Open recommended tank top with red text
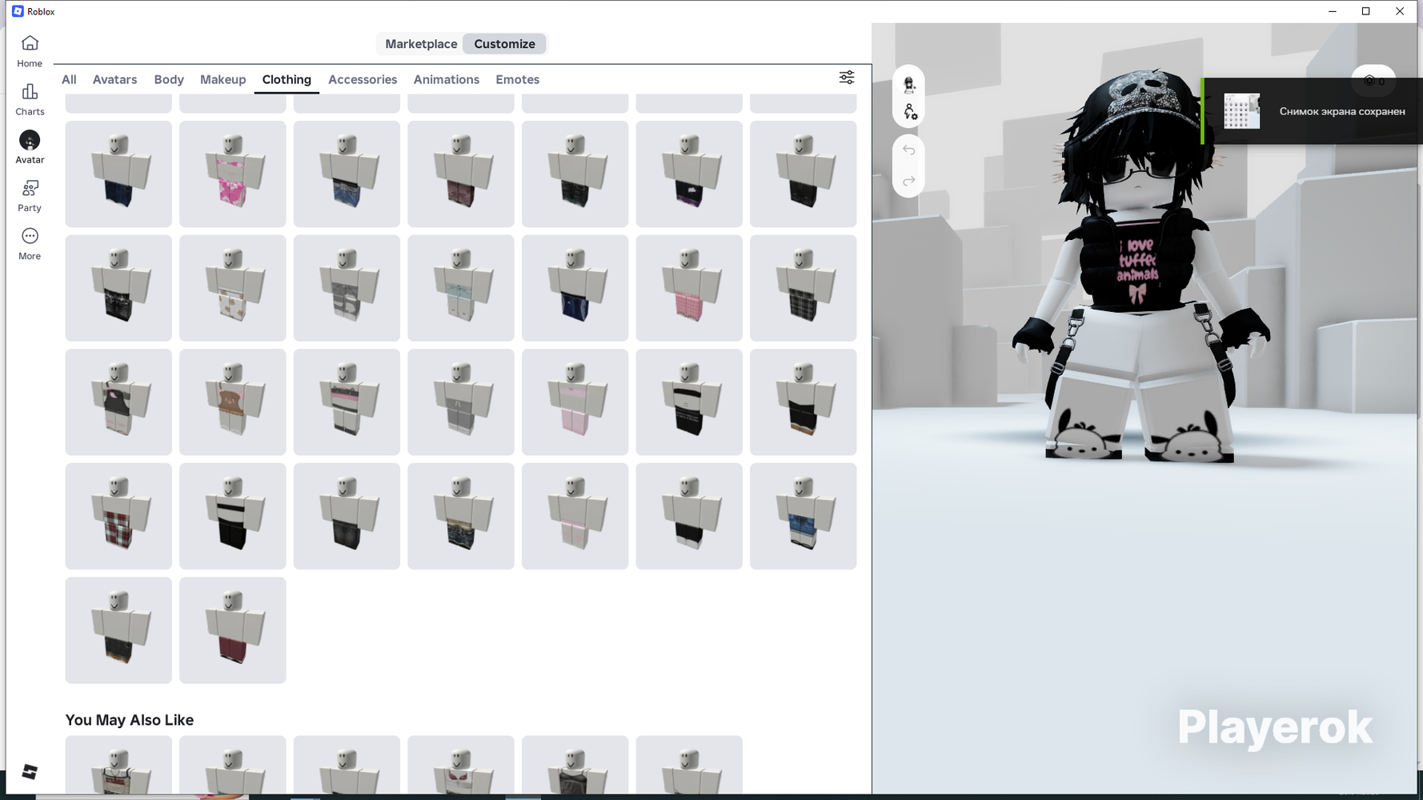Screen dimensions: 1423x800 click(118, 765)
